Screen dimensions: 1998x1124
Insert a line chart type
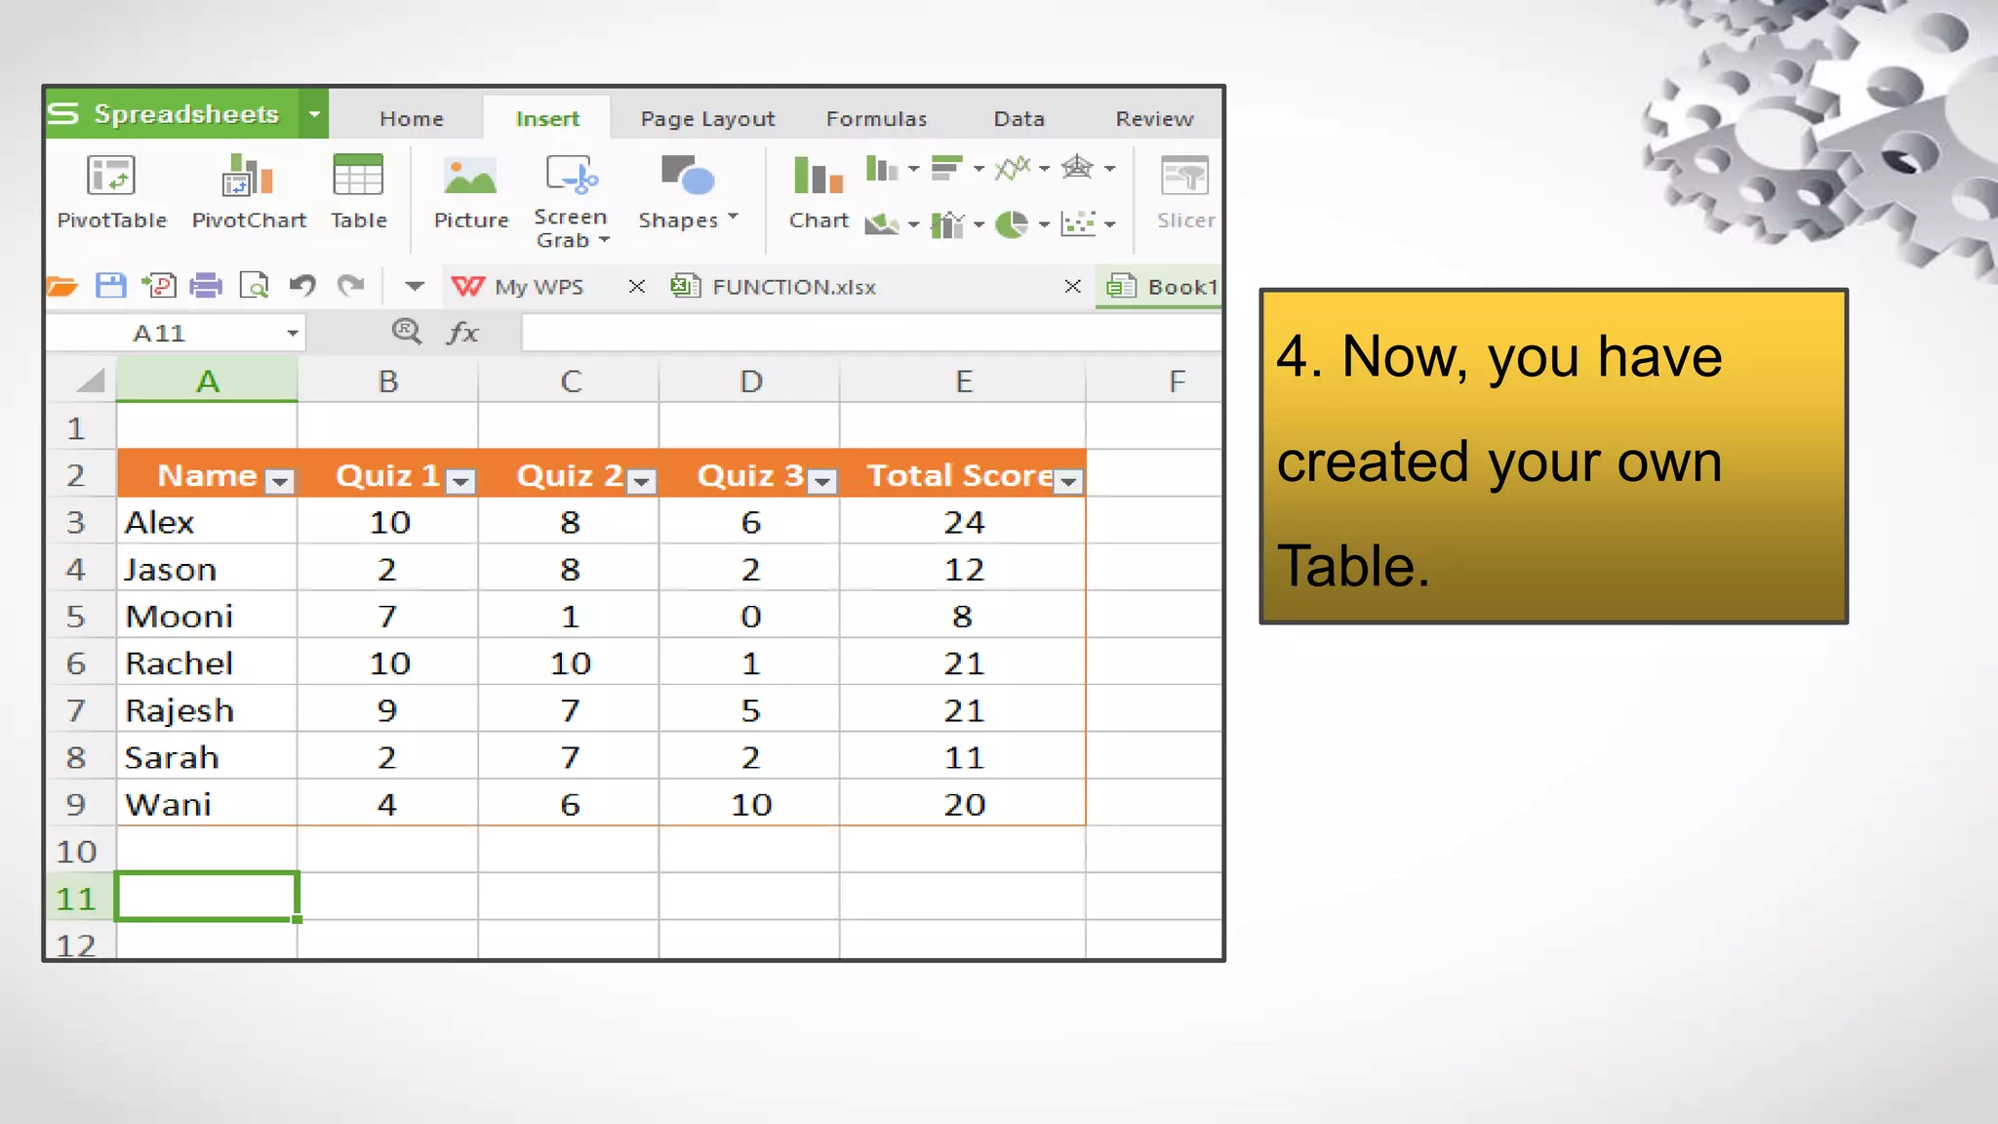coord(1013,170)
